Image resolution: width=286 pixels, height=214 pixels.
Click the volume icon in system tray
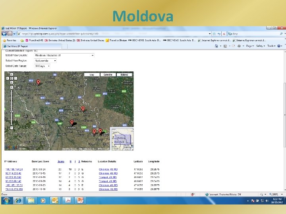pyautogui.click(x=267, y=201)
